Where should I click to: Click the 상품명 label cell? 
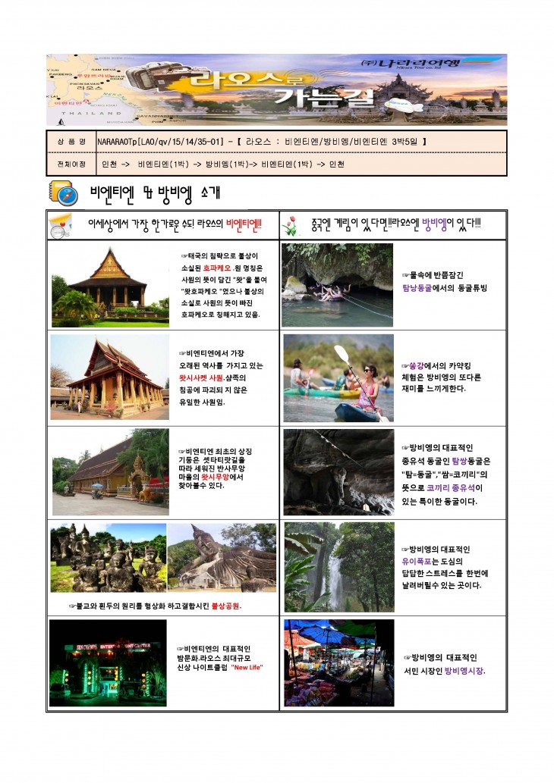(x=71, y=142)
